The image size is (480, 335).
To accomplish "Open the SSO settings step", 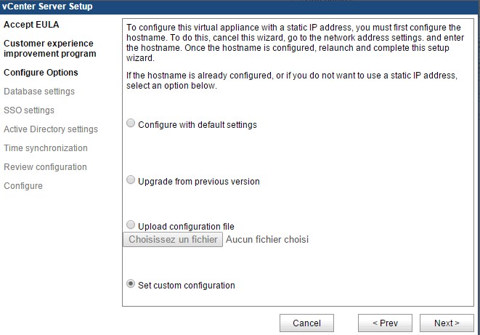I will click(29, 110).
